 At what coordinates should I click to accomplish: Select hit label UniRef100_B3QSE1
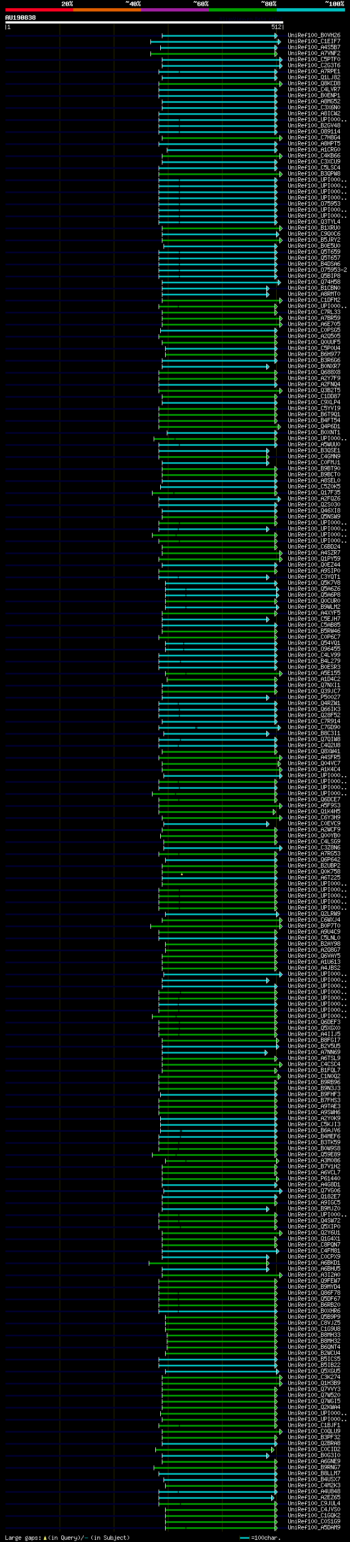(313, 450)
